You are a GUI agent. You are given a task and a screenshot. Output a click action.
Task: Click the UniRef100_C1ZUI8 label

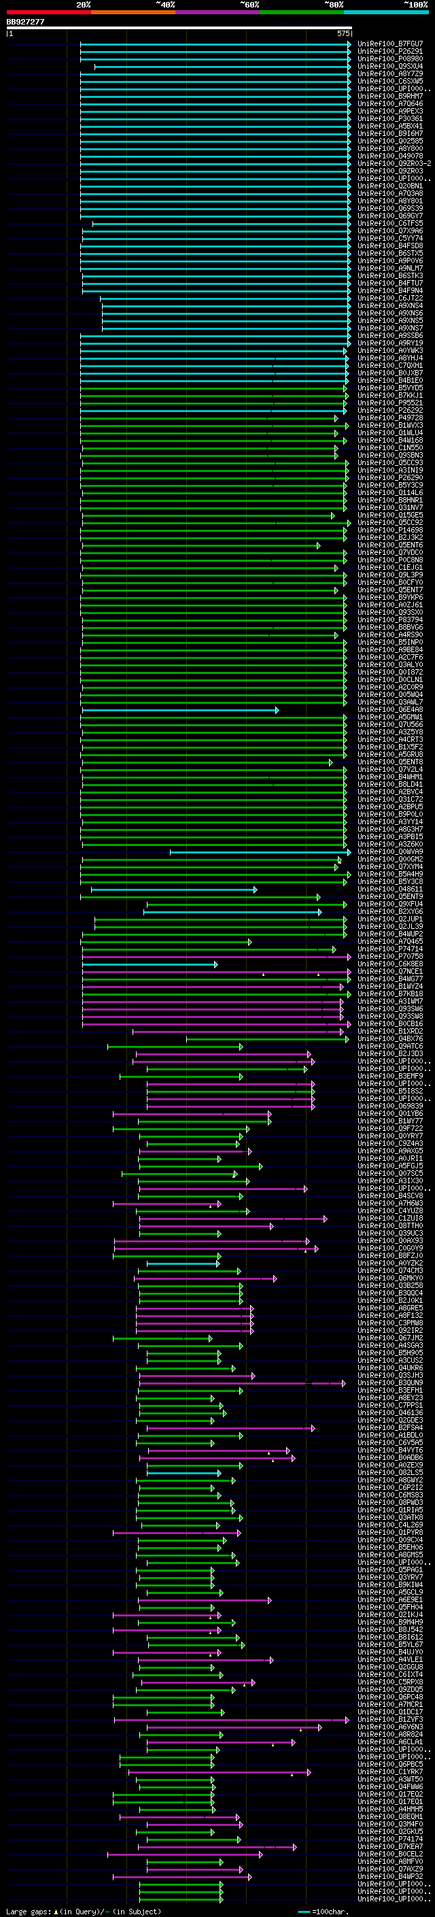pos(389,1217)
